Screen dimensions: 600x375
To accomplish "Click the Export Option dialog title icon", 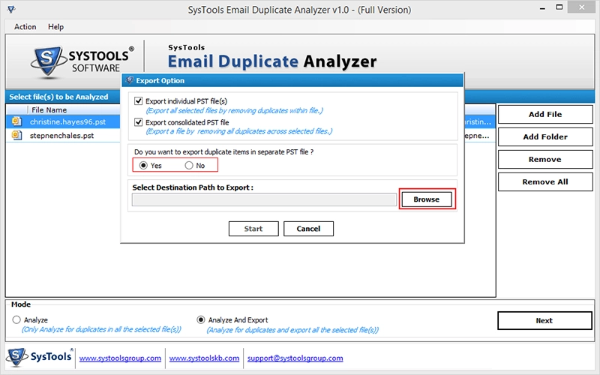I will tap(129, 80).
